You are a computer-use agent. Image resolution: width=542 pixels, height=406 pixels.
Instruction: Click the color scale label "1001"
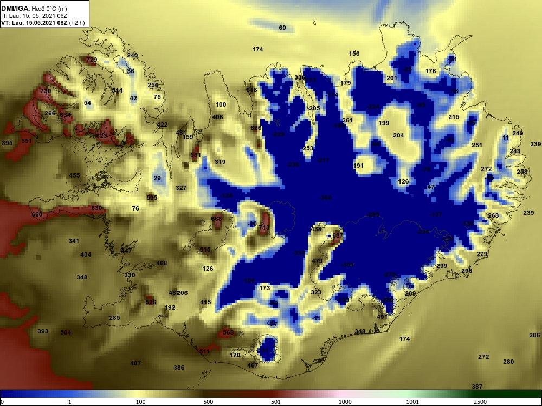412,402
